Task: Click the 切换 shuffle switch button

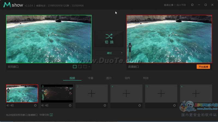Action: point(109,39)
